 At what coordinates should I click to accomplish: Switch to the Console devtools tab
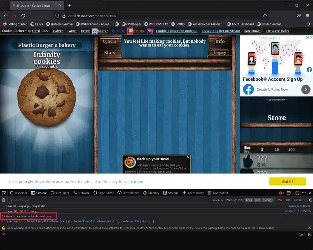tap(39, 193)
